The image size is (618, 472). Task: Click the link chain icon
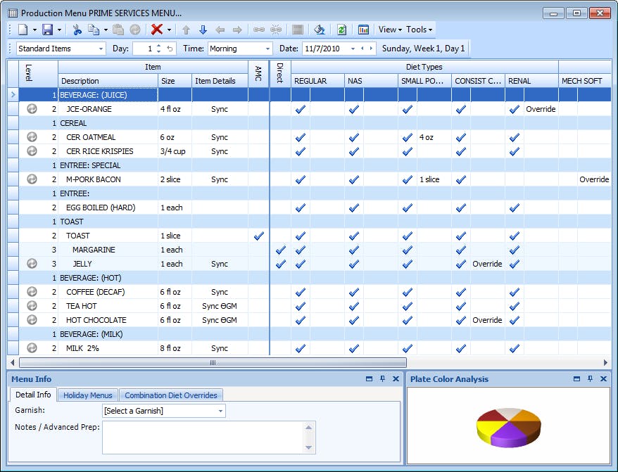[259, 30]
